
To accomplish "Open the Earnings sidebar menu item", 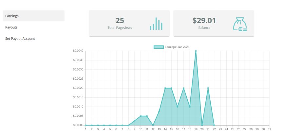I will point(33,16).
